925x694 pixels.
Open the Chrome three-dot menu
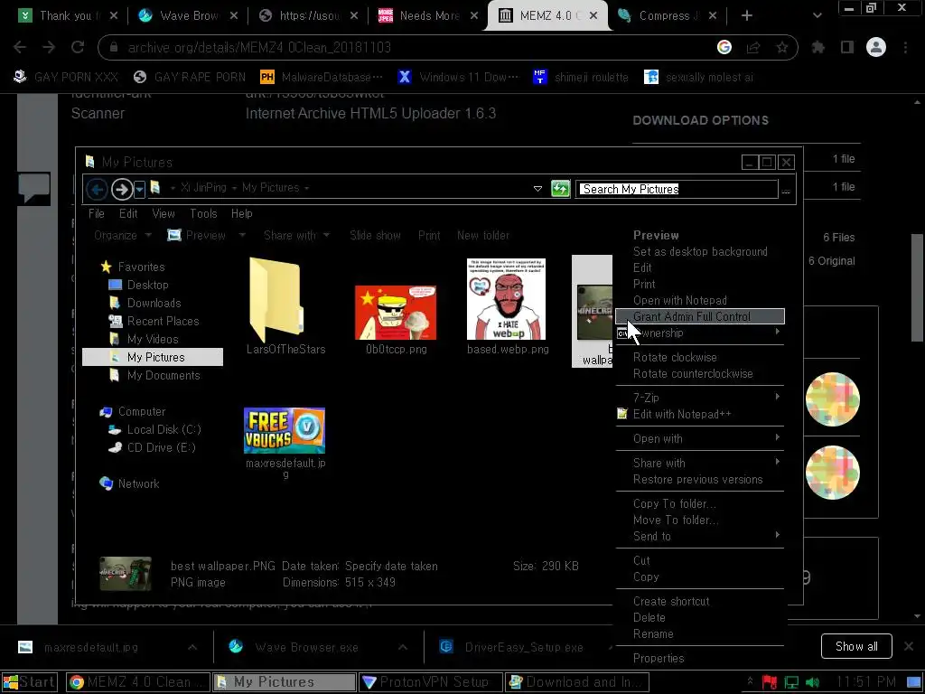(x=905, y=47)
